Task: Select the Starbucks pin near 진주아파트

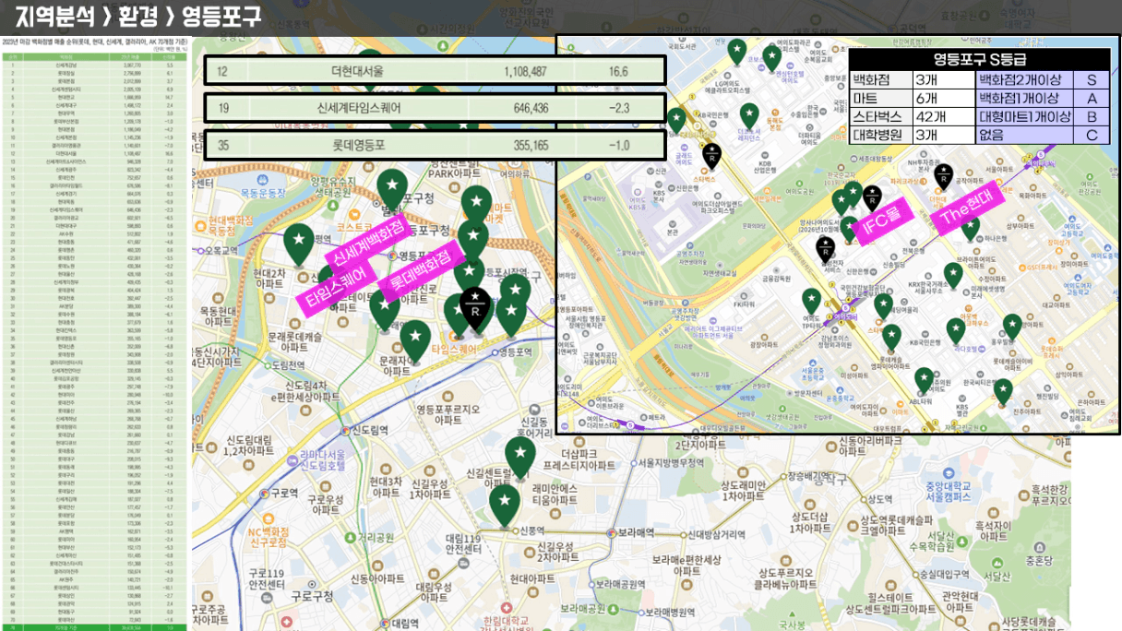Action: pyautogui.click(x=1003, y=391)
